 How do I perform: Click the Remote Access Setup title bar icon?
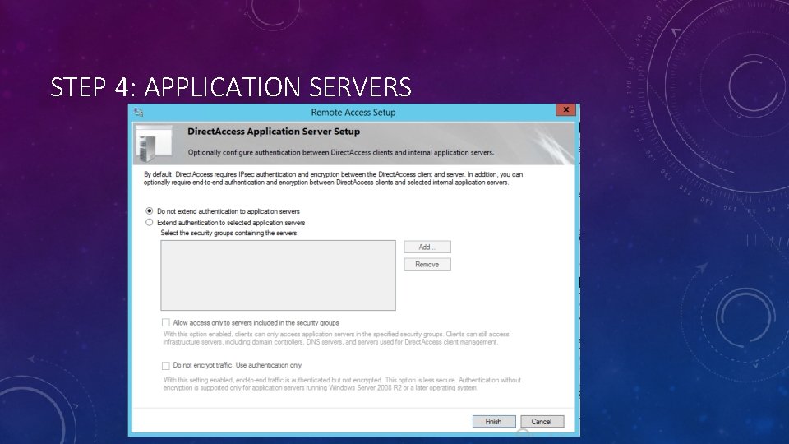(139, 113)
